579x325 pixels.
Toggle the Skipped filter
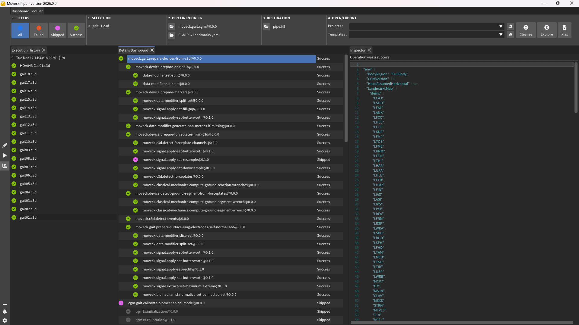57,30
